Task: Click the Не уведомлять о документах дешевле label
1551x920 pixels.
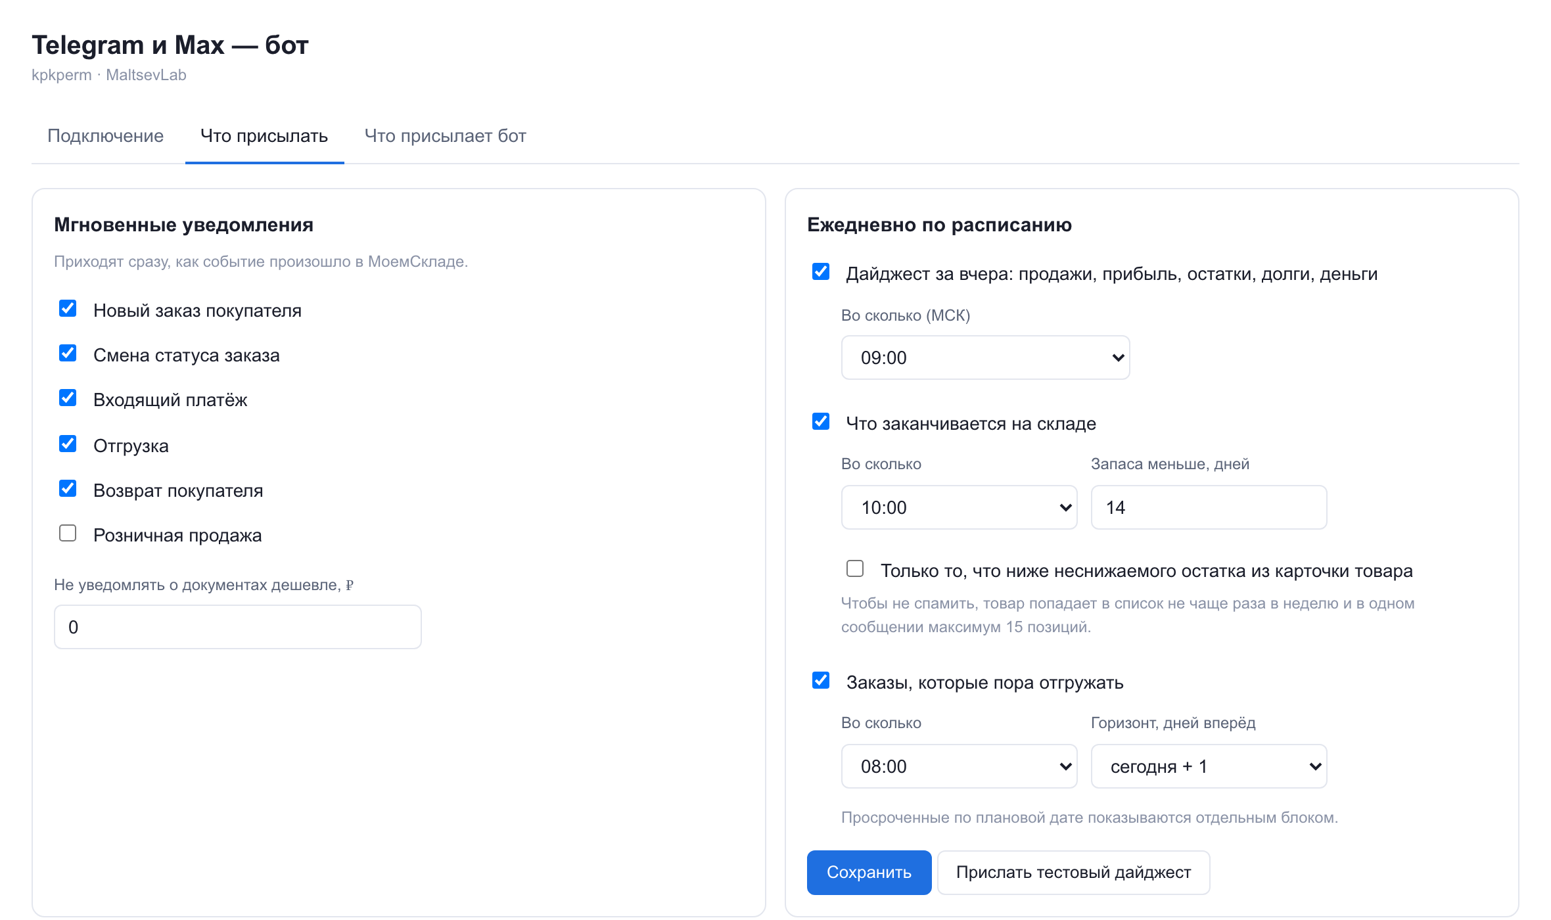Action: pyautogui.click(x=204, y=585)
